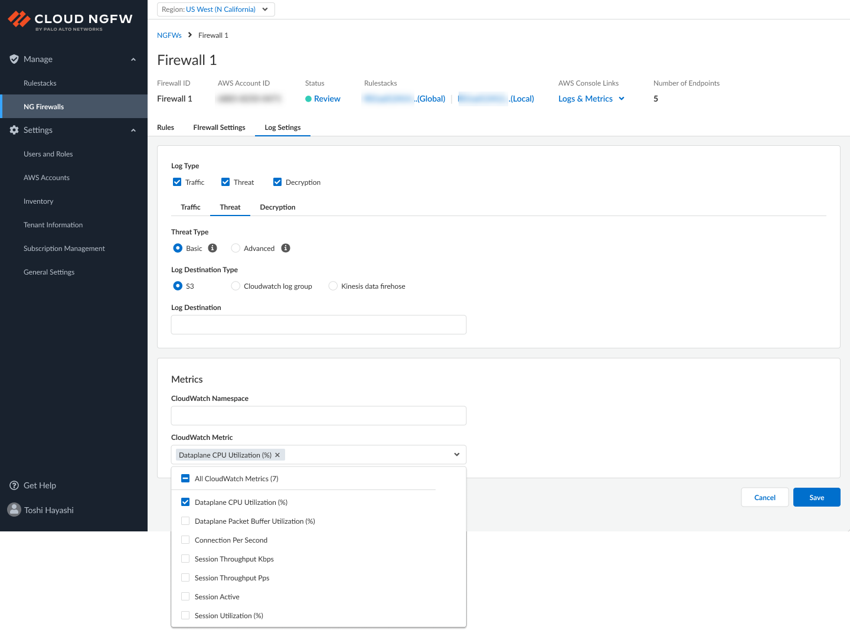Image resolution: width=850 pixels, height=630 pixels.
Task: Click inside the CloudWatch Namespace field
Action: point(318,416)
